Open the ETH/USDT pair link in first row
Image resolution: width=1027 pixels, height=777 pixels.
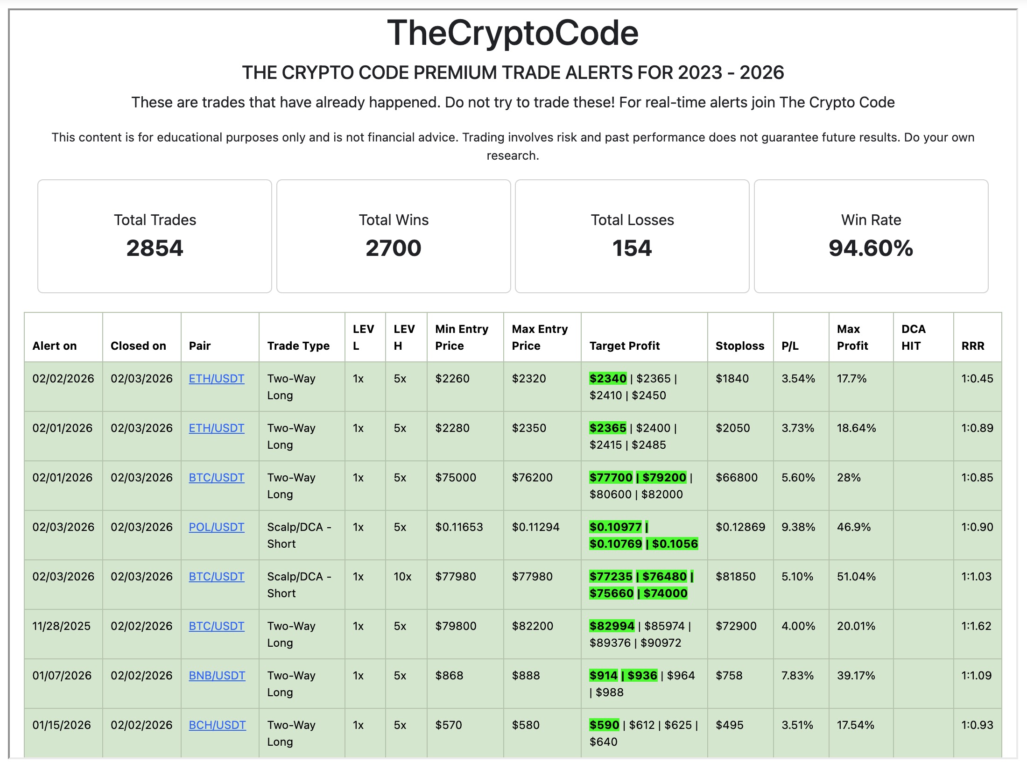pos(217,379)
